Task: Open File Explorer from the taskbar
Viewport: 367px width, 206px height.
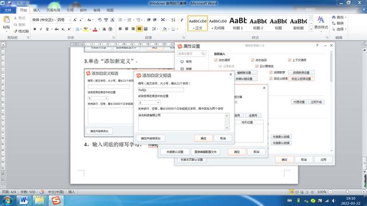Action: (40, 201)
